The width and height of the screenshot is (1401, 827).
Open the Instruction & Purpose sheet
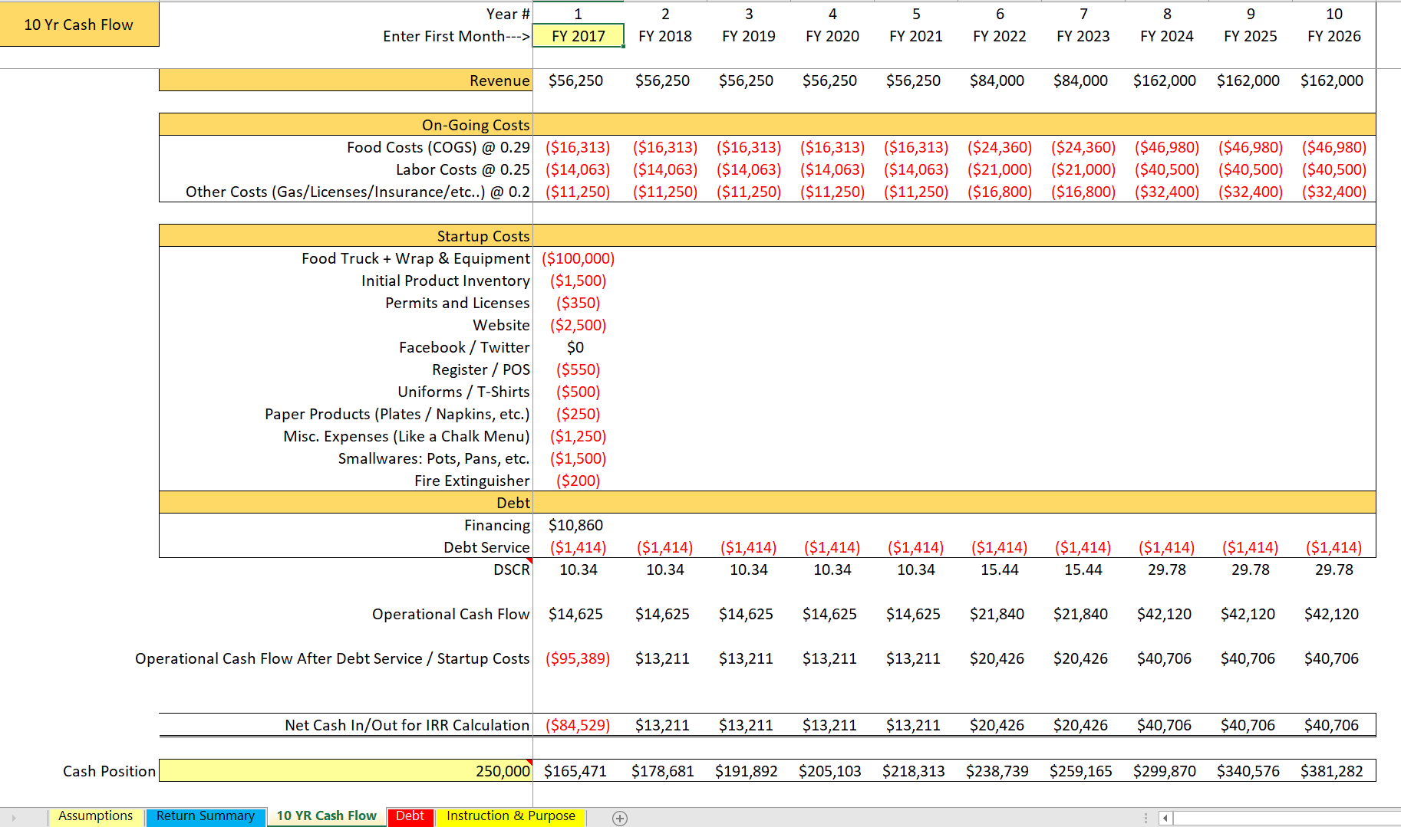pyautogui.click(x=510, y=816)
